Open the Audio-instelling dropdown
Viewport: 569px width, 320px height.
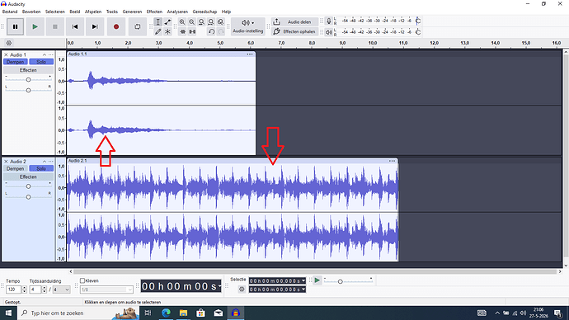[x=248, y=26]
